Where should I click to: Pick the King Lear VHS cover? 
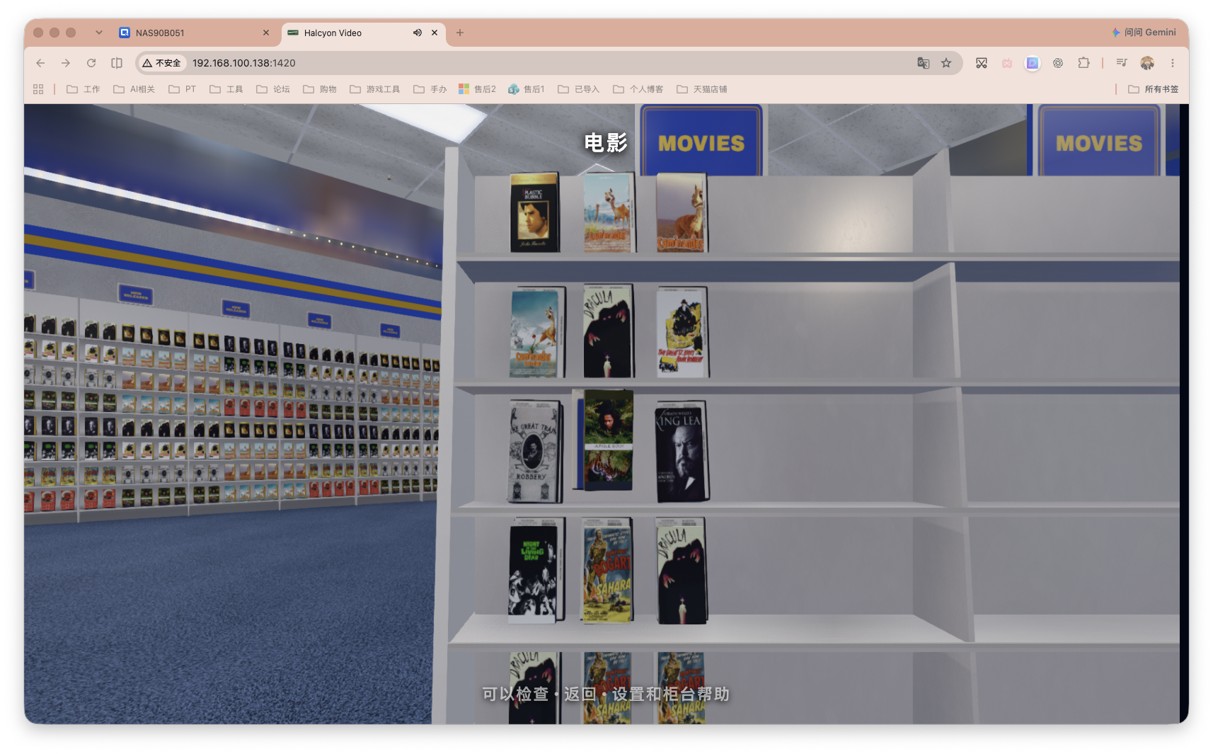coord(682,451)
